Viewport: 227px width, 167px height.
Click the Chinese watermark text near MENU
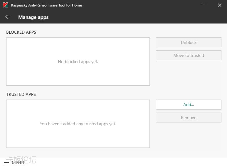click(29, 159)
